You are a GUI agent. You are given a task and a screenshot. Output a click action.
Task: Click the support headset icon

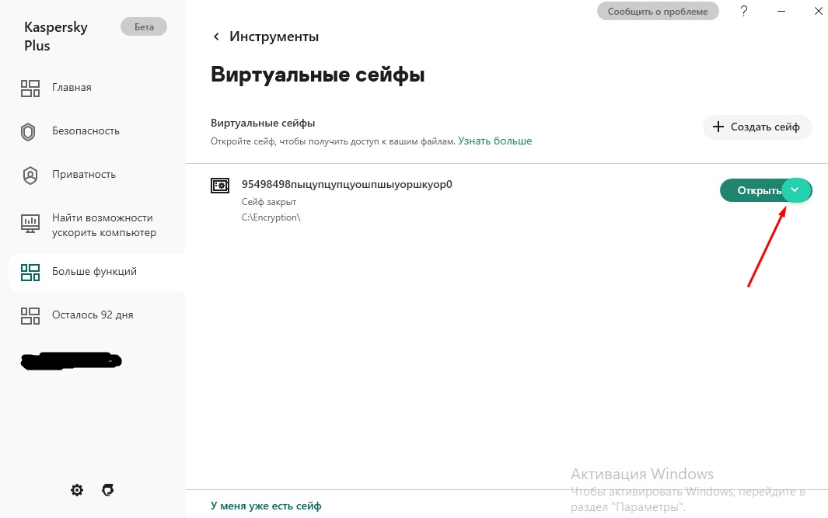click(x=108, y=490)
